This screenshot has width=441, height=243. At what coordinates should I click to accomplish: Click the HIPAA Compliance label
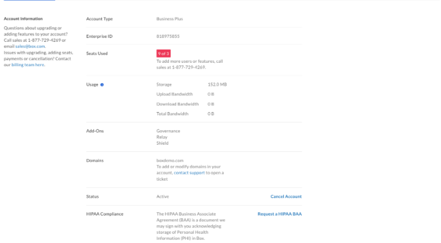(104, 214)
